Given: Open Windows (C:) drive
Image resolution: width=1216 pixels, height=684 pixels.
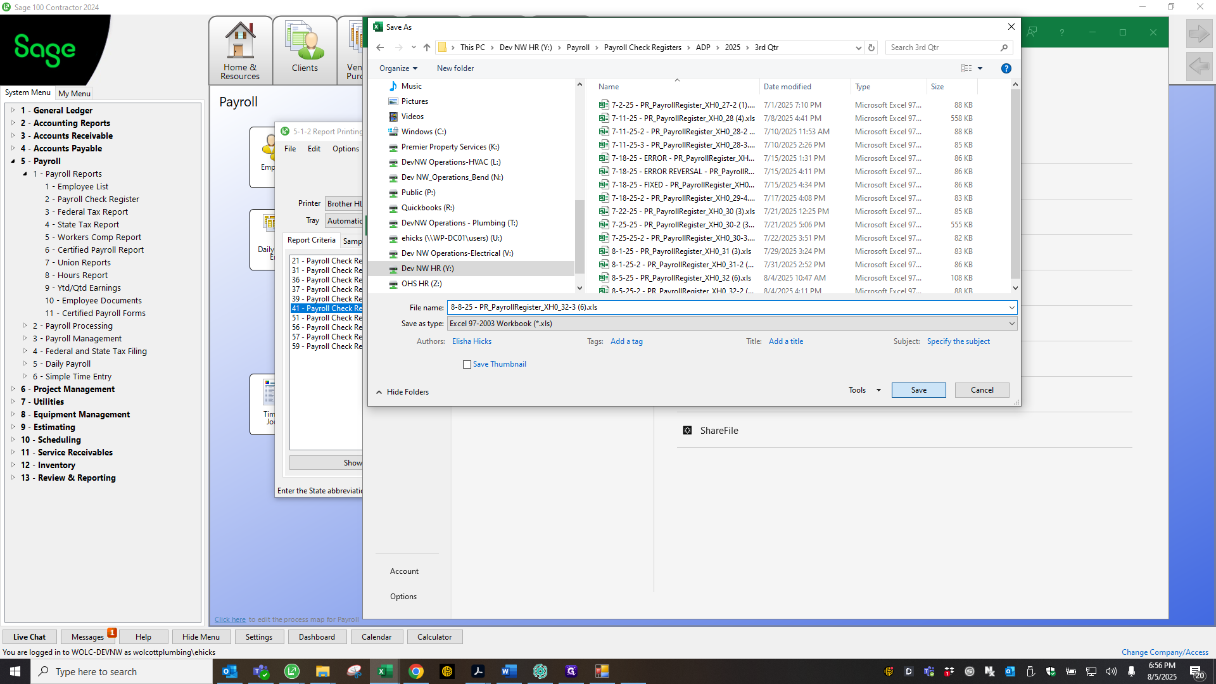Looking at the screenshot, I should pyautogui.click(x=423, y=132).
